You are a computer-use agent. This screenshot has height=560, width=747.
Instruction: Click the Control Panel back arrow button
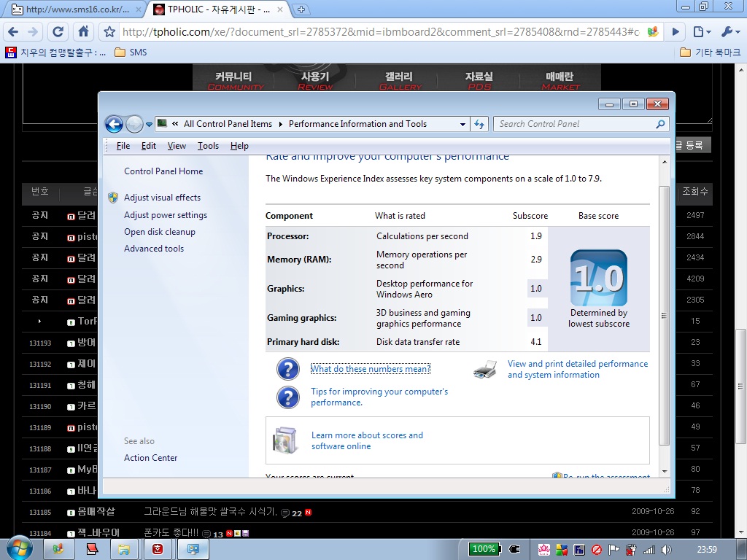[x=114, y=124]
